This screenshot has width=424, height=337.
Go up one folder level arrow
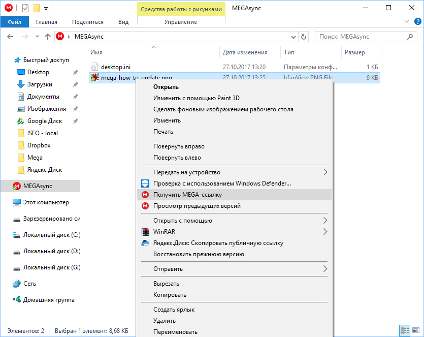coord(48,37)
